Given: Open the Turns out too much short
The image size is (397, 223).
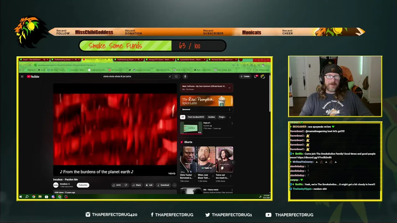Looking at the screenshot, I should pos(224,160).
